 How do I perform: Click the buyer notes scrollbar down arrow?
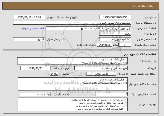[126, 105]
